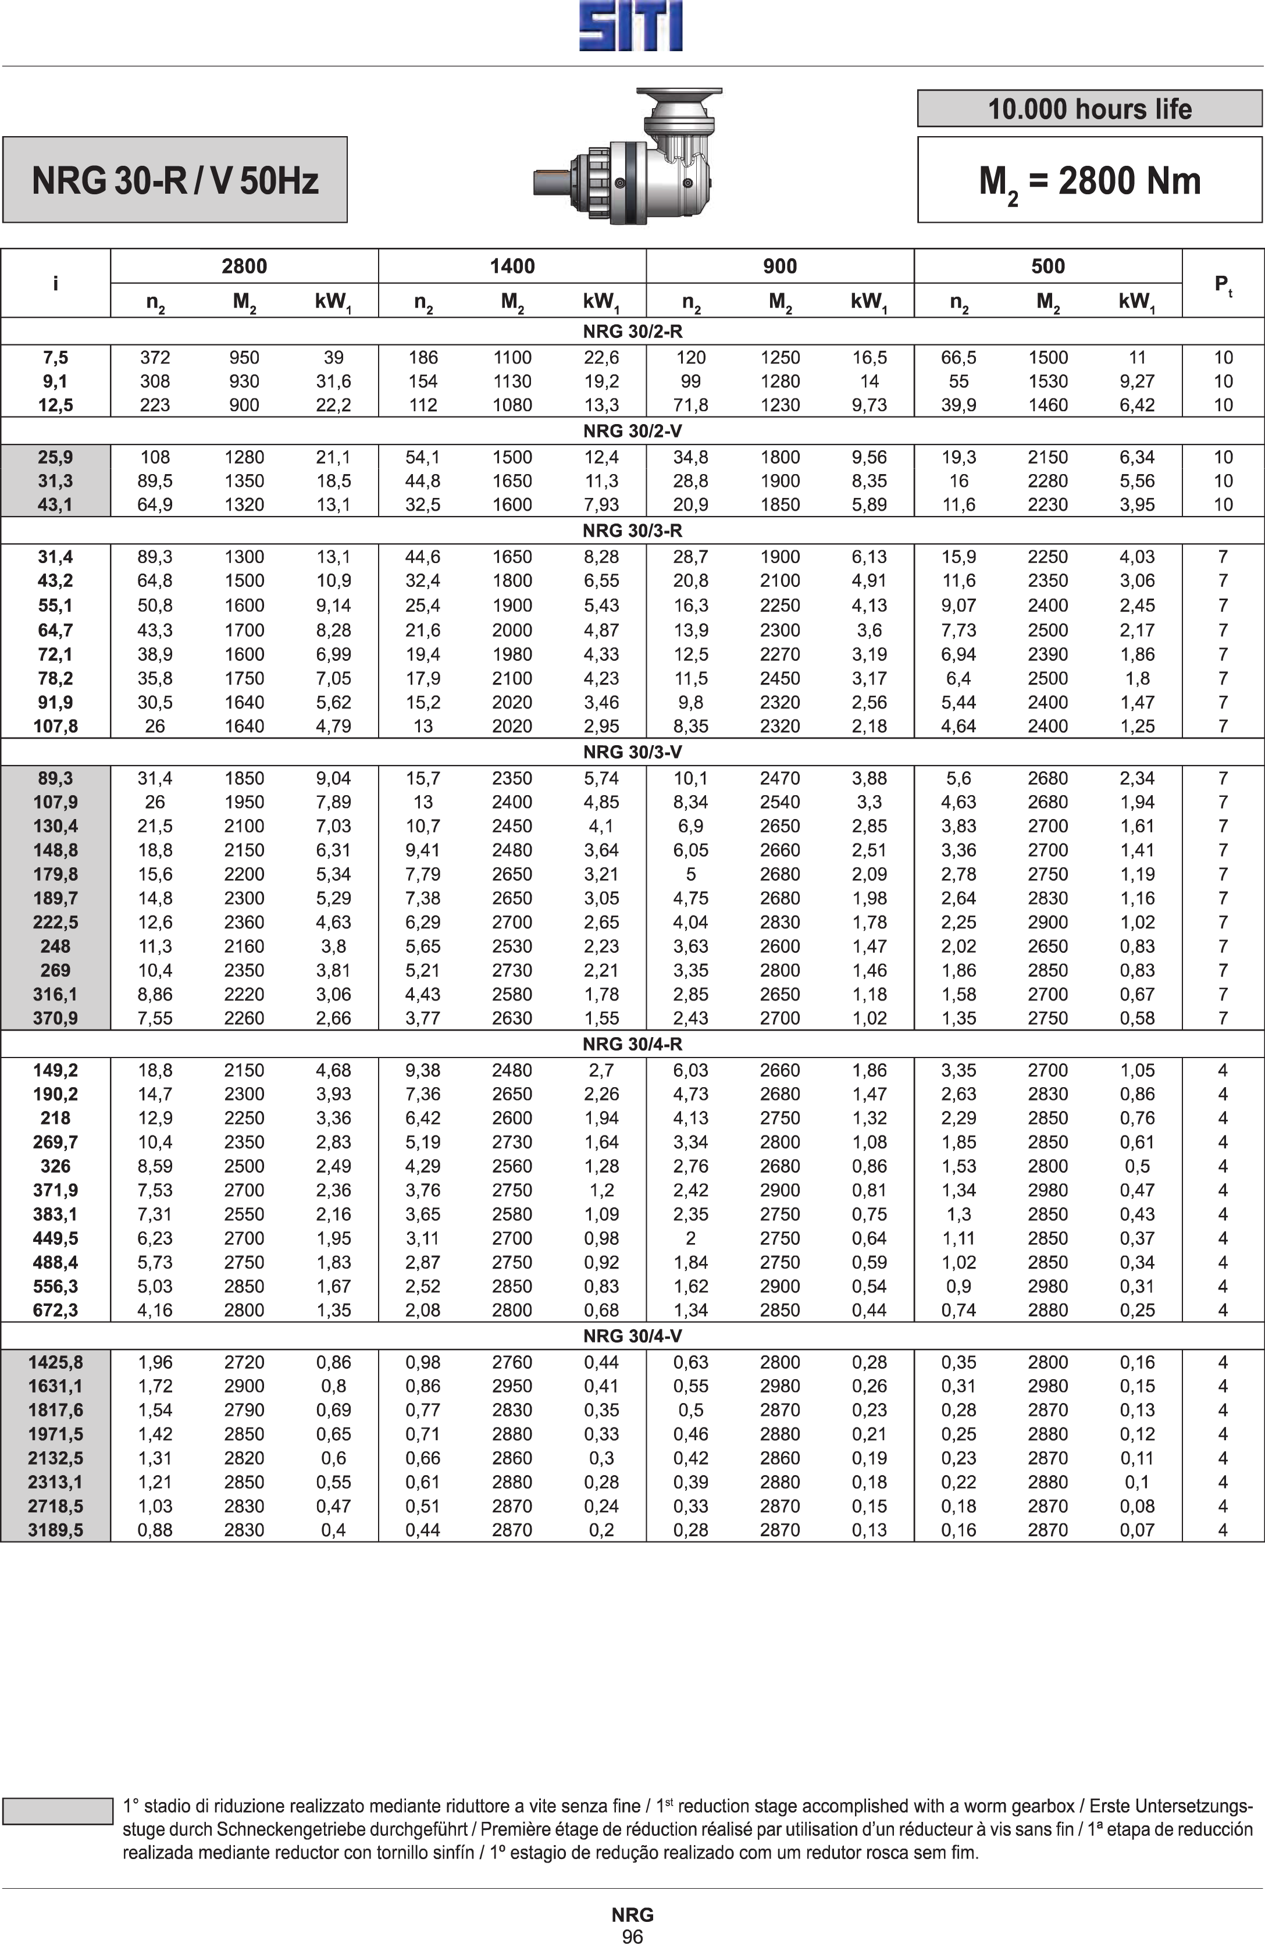Image resolution: width=1265 pixels, height=1944 pixels.
Task: Select ratio cell 488,4
Action: (55, 1262)
